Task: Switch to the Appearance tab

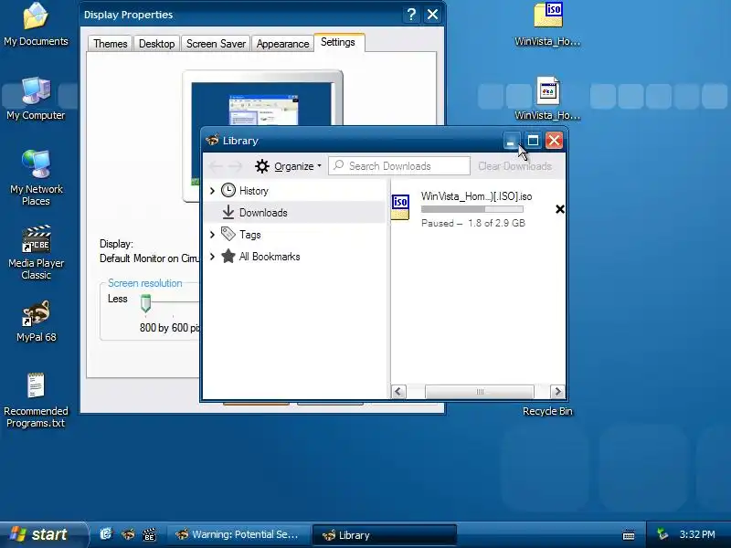Action: tap(282, 43)
